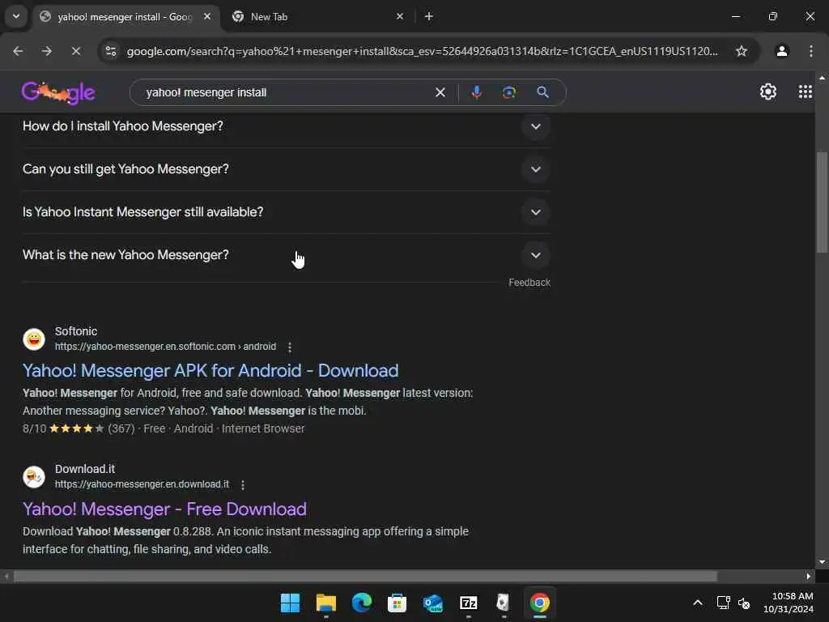The image size is (829, 622).
Task: Click the Softonic URL breadcrumb
Action: point(165,347)
